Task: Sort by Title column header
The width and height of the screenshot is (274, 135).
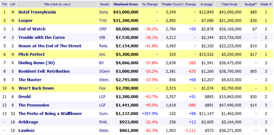Action: [x=57, y=4]
